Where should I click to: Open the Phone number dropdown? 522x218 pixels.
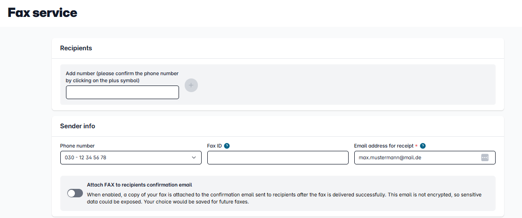point(130,158)
